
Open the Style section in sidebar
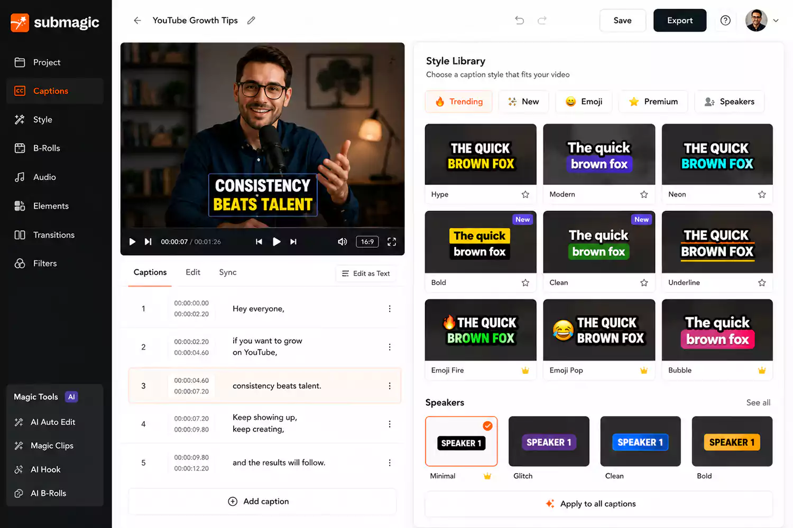(55, 120)
